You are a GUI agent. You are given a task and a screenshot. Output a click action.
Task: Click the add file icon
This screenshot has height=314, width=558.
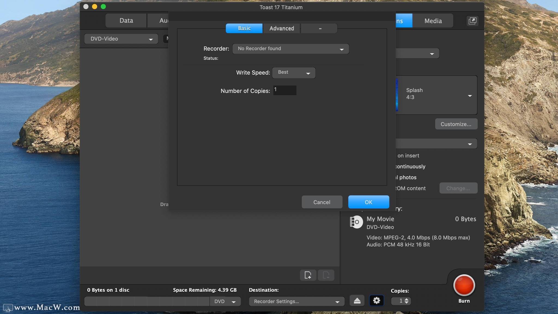[x=308, y=275]
